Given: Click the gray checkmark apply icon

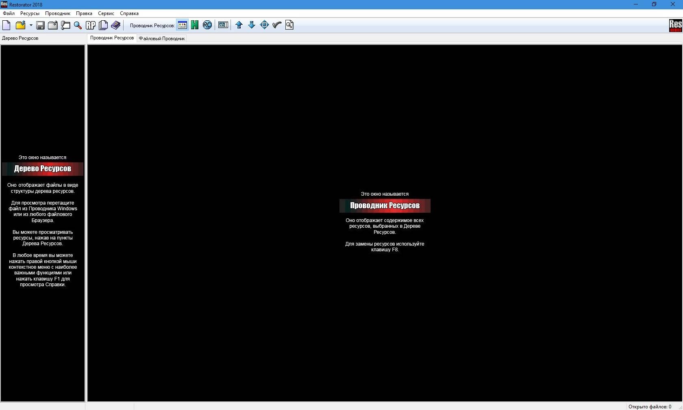Looking at the screenshot, I should [x=277, y=25].
